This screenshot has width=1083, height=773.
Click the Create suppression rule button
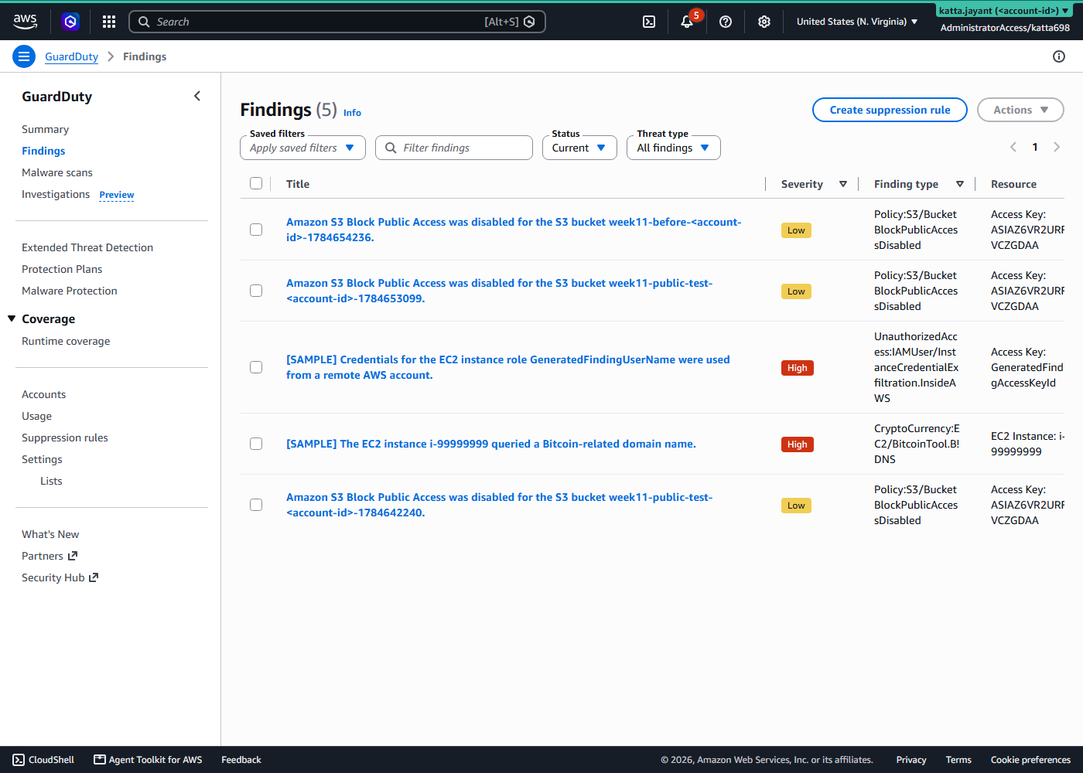tap(890, 110)
